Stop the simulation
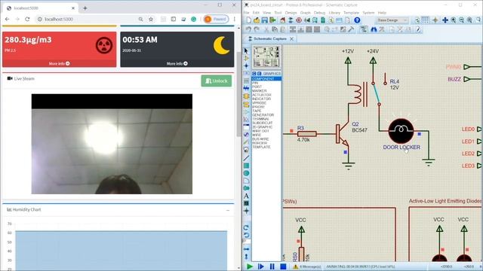The image size is (483, 271). [283, 266]
